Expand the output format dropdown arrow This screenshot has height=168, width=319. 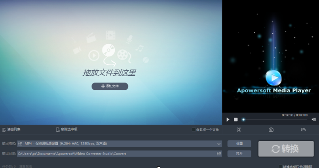219,144
